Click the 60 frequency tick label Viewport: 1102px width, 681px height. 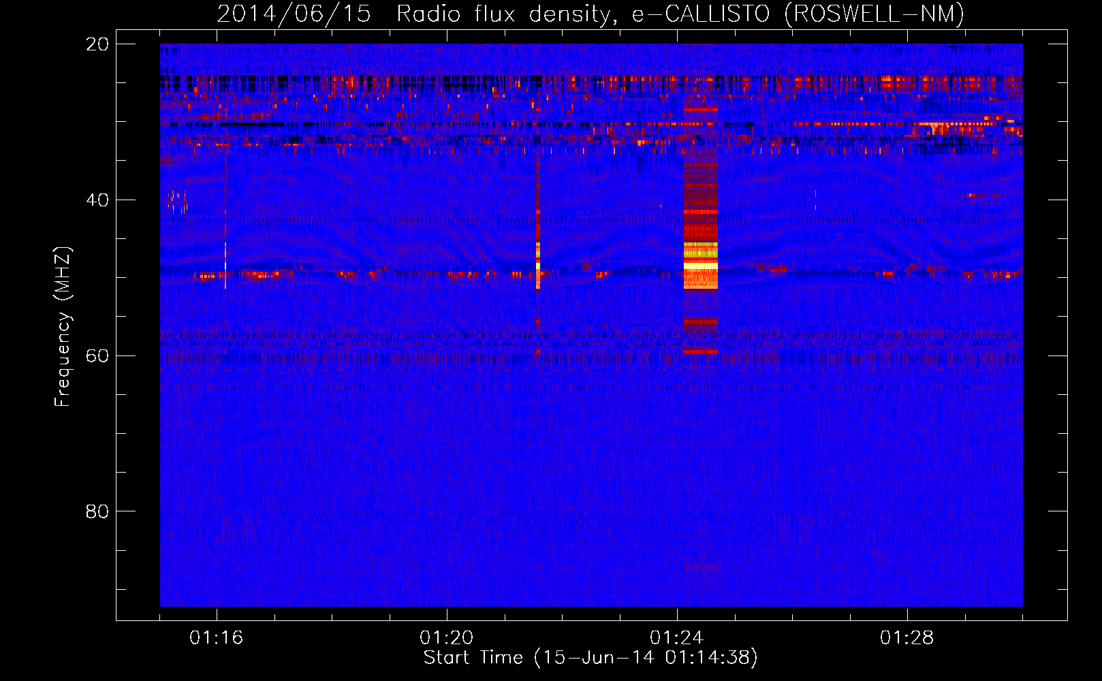pyautogui.click(x=97, y=355)
